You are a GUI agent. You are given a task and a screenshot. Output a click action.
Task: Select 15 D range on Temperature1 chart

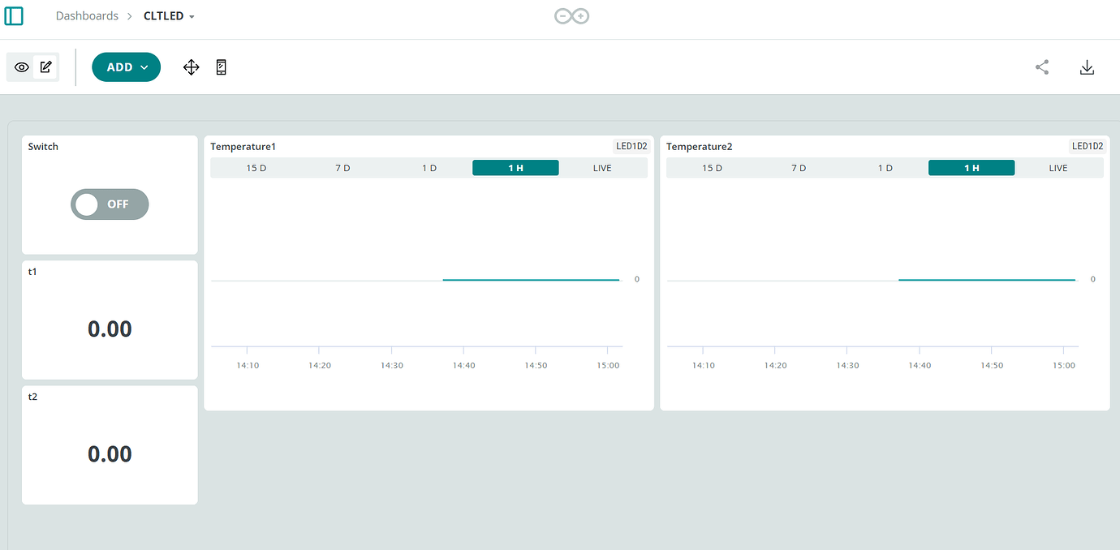[x=256, y=167]
